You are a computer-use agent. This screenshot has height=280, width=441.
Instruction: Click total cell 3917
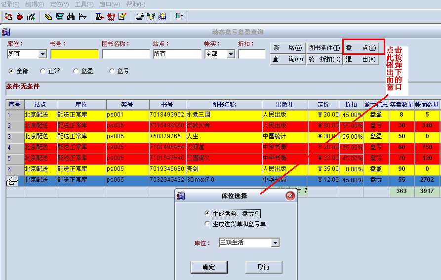point(427,191)
